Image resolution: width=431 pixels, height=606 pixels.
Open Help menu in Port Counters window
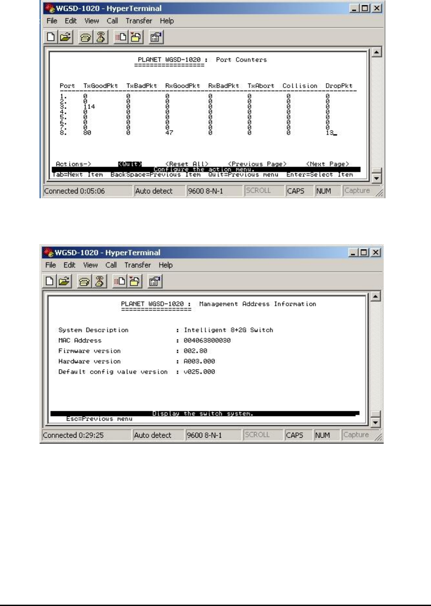point(167,21)
